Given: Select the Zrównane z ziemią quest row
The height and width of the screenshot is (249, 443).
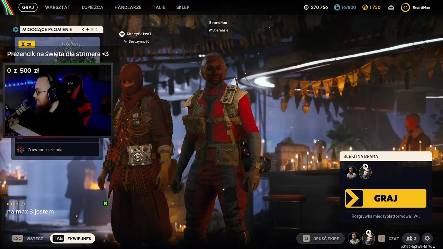Looking at the screenshot, I should (x=57, y=149).
